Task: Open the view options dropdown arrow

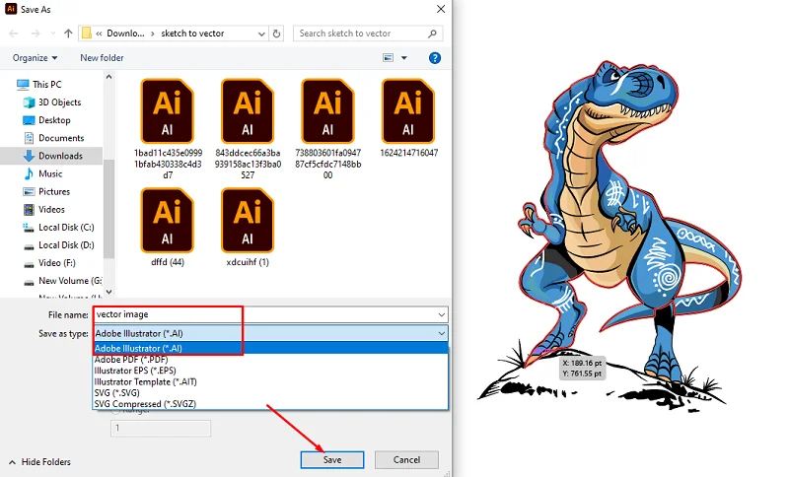Action: 404,58
